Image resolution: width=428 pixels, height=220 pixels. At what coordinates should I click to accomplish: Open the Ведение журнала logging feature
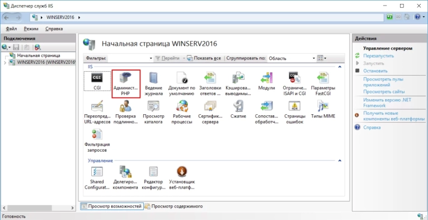click(x=154, y=83)
